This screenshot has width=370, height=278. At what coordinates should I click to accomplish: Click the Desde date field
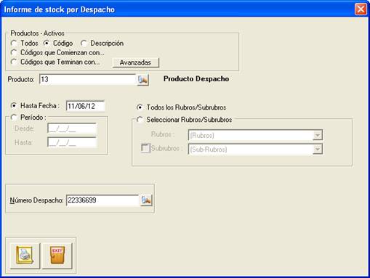tap(72, 128)
